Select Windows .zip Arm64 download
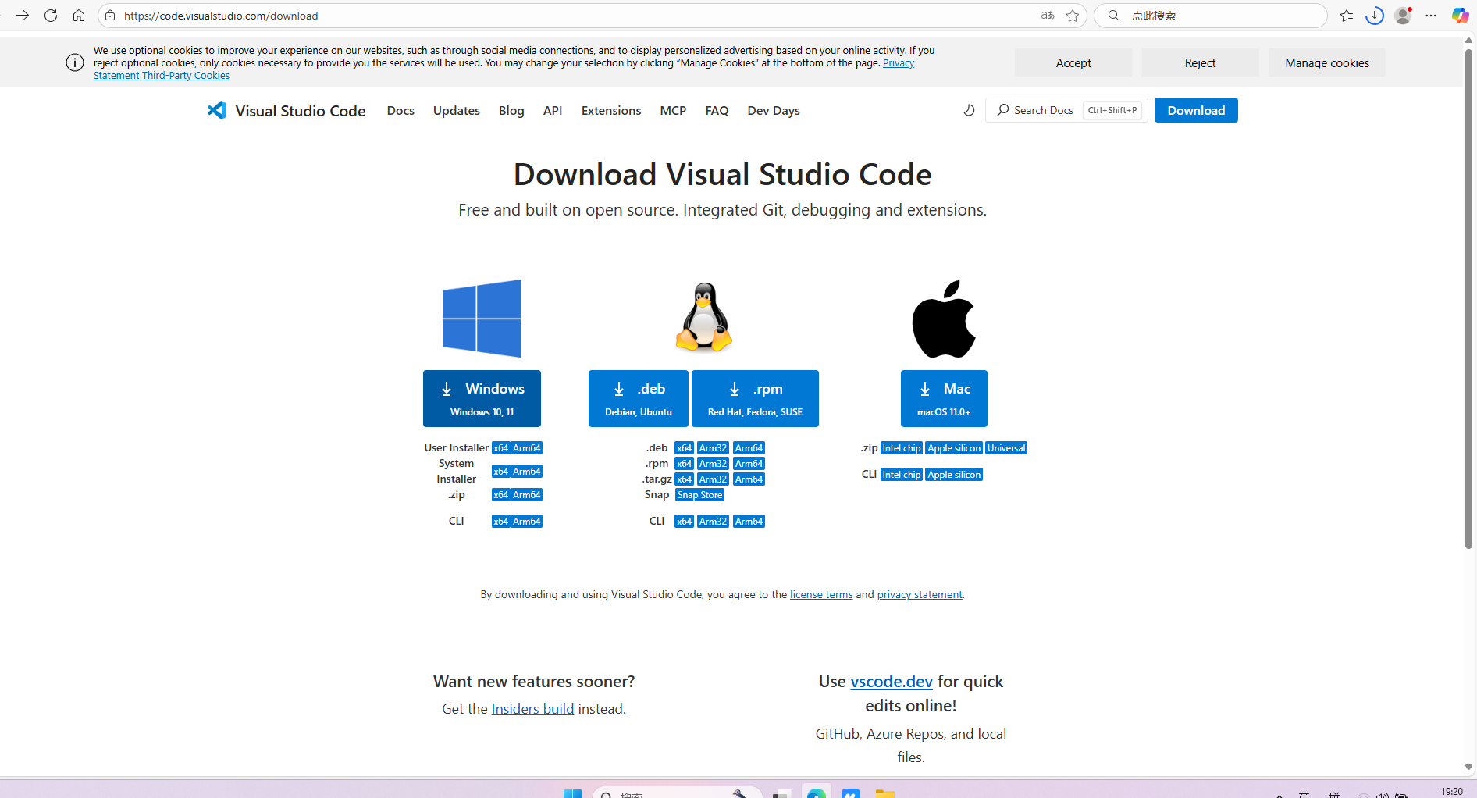This screenshot has height=798, width=1477. tap(527, 495)
